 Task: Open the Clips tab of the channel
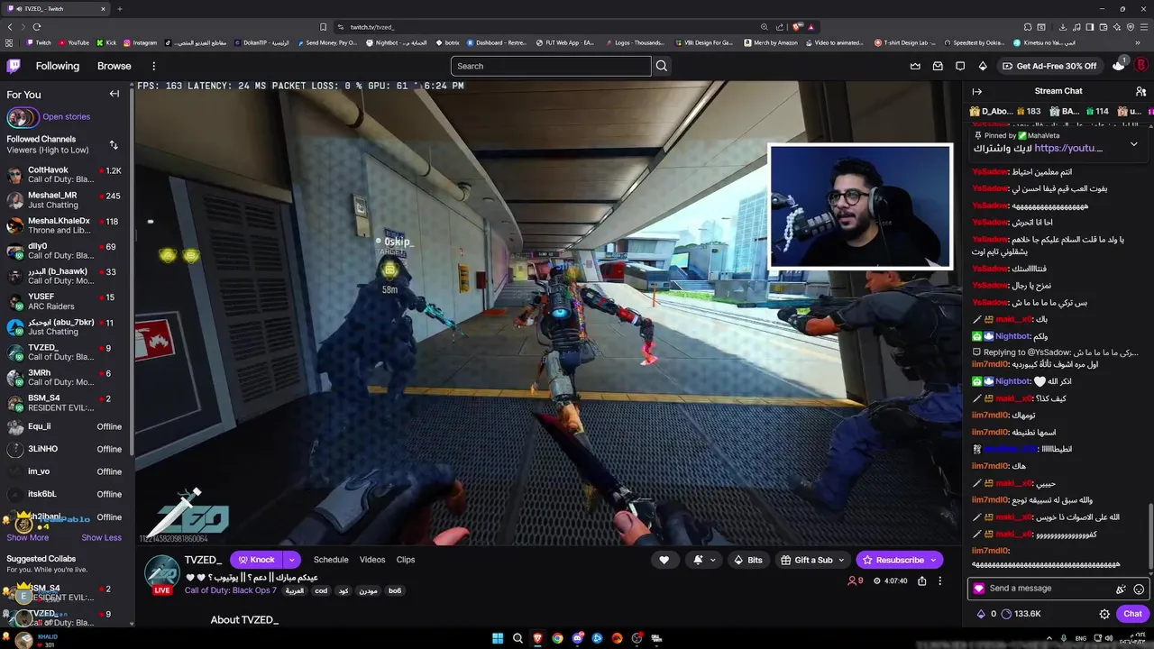406,560
